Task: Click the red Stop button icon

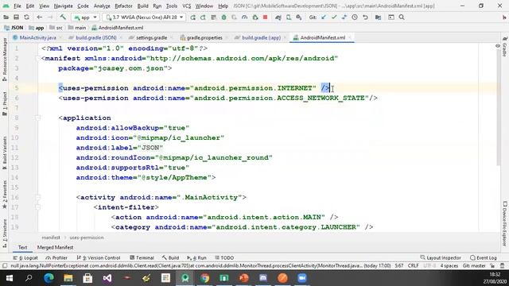Action: coord(265,17)
